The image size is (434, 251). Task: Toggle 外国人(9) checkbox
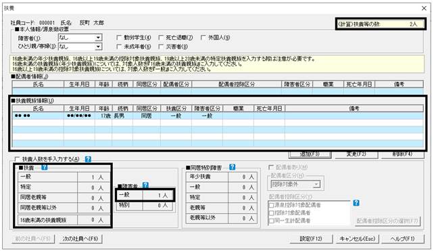(203, 37)
